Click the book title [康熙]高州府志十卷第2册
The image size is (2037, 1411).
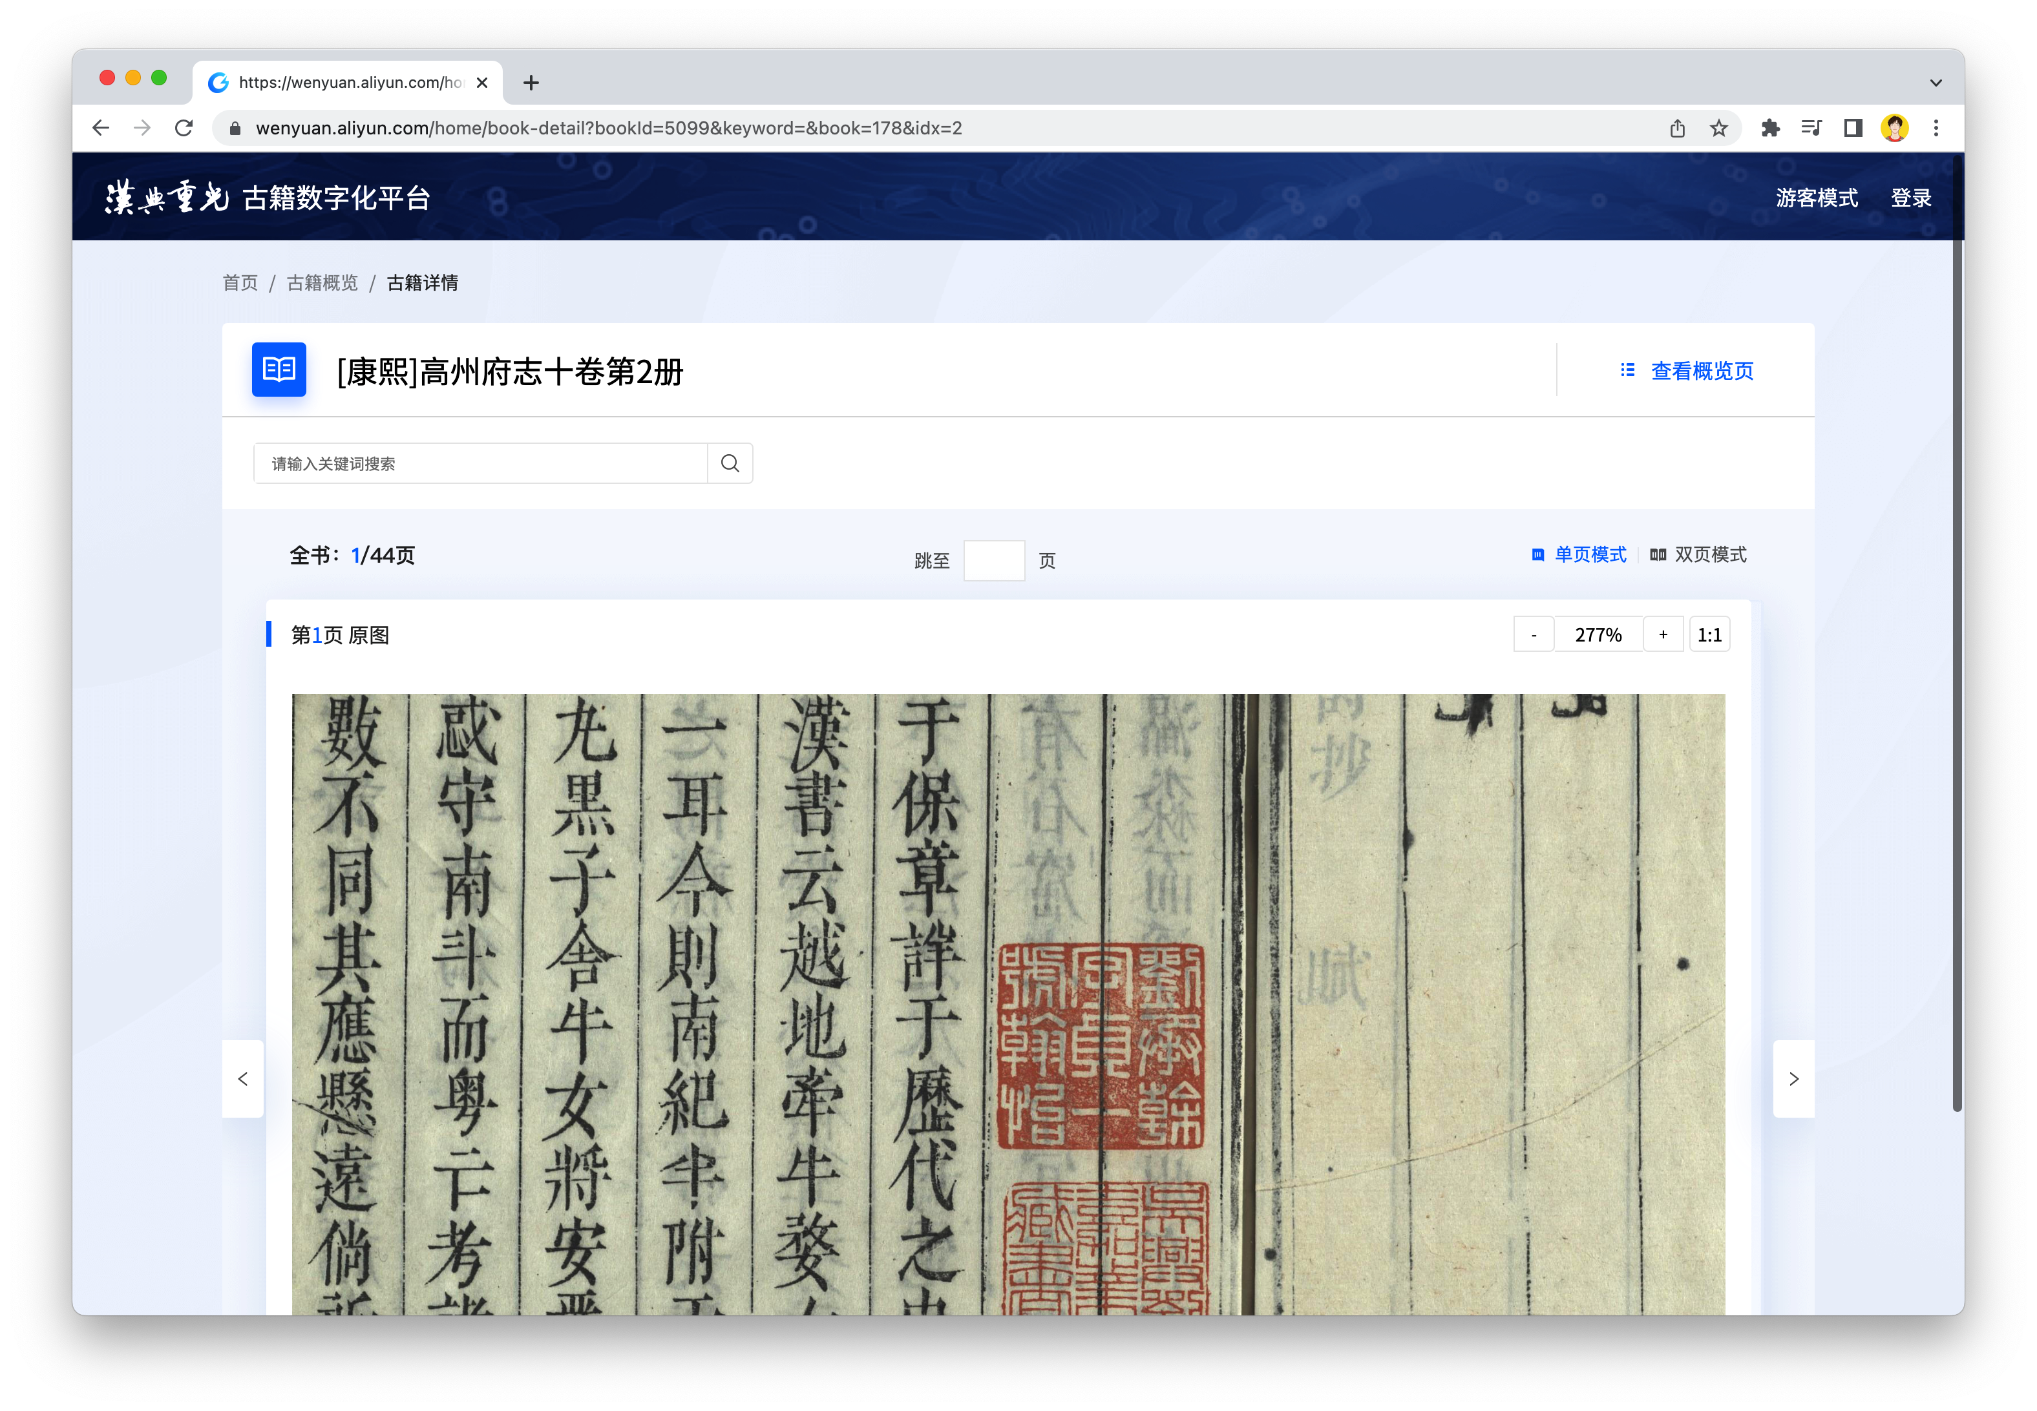tap(510, 371)
